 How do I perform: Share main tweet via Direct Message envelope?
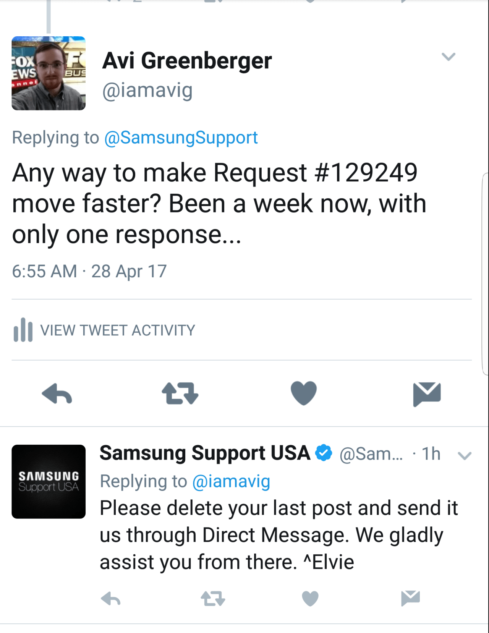click(427, 394)
